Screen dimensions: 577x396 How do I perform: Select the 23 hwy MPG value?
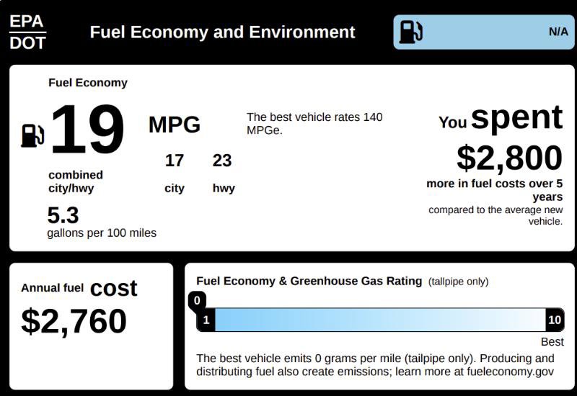click(x=222, y=161)
